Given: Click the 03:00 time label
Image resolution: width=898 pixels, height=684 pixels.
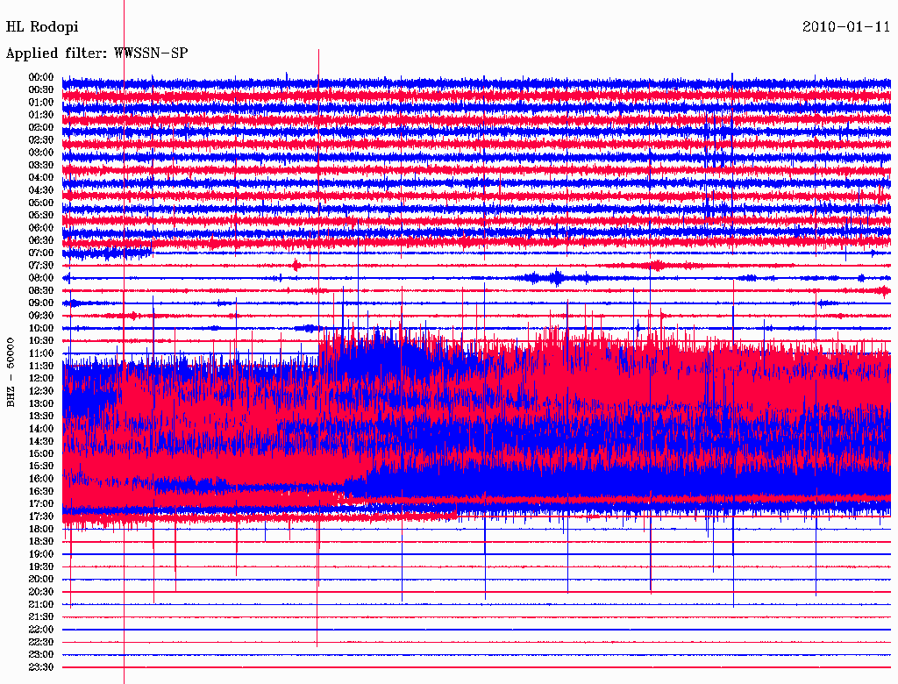Looking at the screenshot, I should coord(41,153).
